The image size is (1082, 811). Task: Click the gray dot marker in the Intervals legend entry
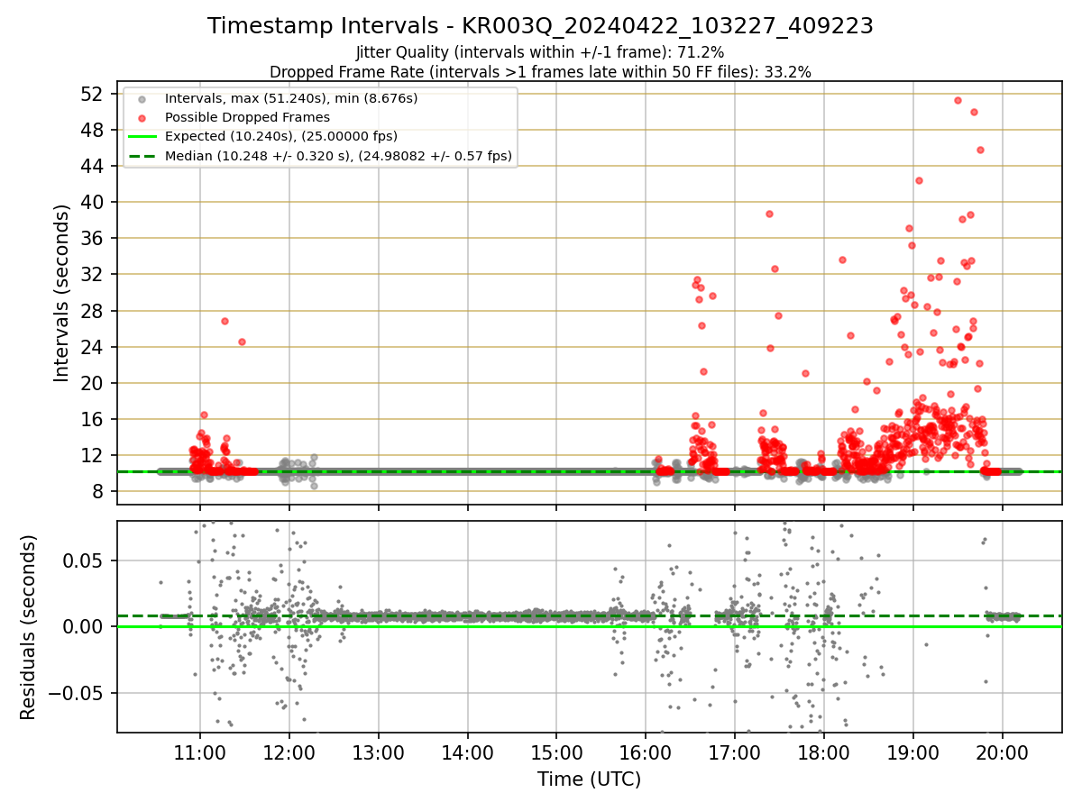[142, 98]
